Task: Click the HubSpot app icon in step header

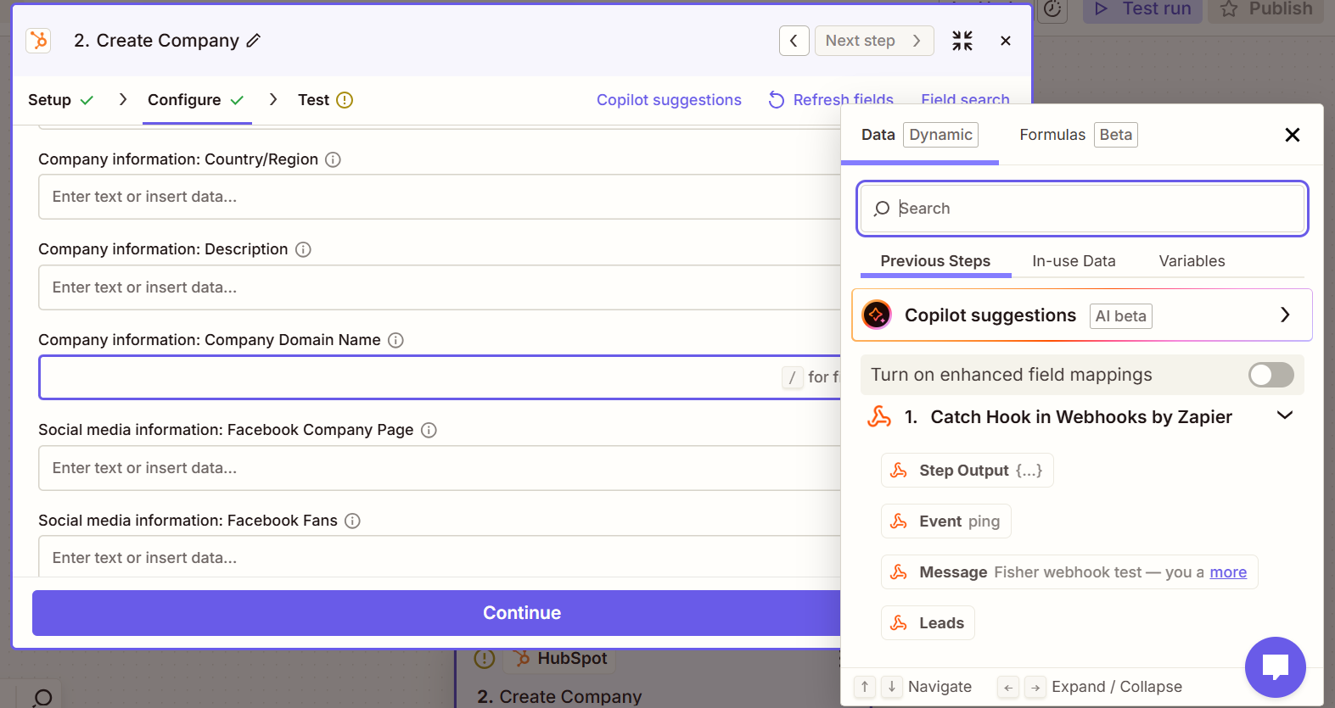Action: [x=38, y=41]
